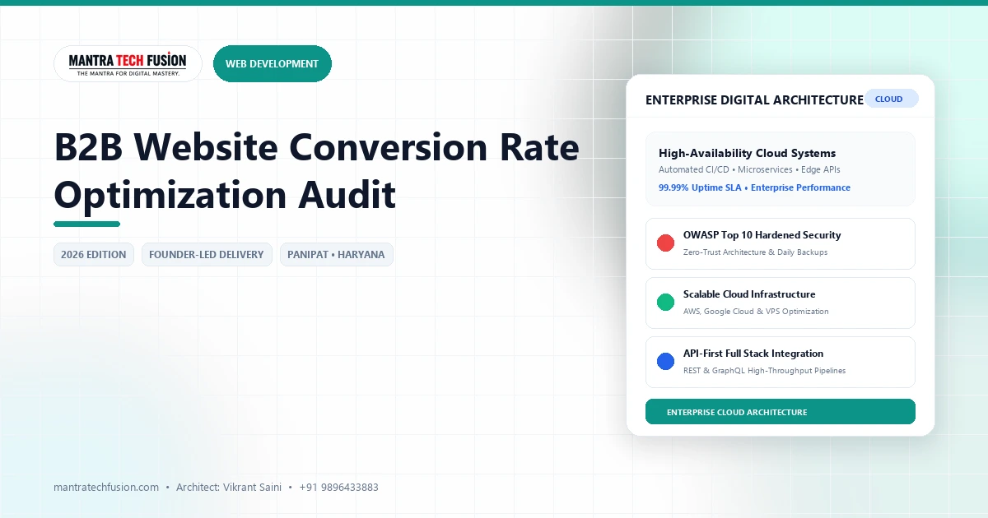Click the red dot beside OWASP Top 10

(x=665, y=243)
